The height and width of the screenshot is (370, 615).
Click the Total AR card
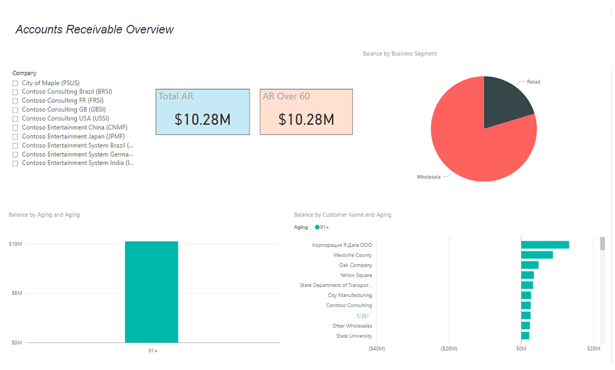click(203, 112)
